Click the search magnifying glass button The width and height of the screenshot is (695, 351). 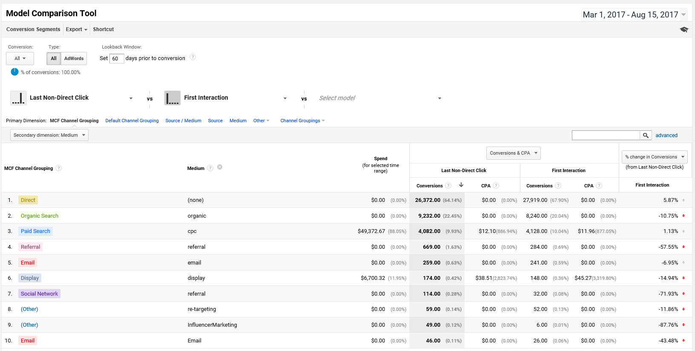[646, 135]
